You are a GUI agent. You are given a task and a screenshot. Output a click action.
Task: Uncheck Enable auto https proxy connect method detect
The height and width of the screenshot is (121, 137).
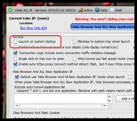coord(15,64)
